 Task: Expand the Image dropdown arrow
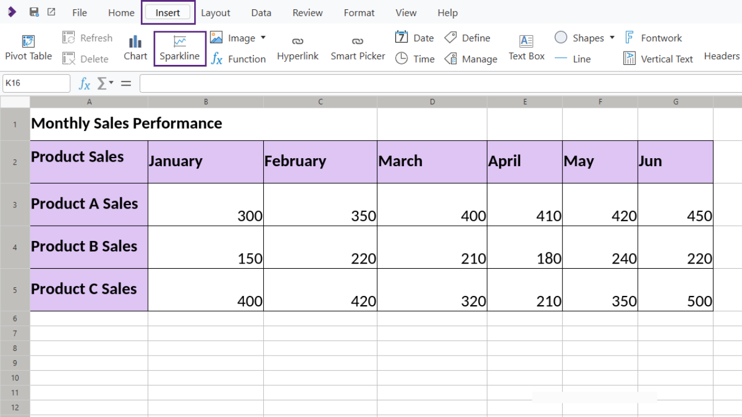(x=263, y=37)
